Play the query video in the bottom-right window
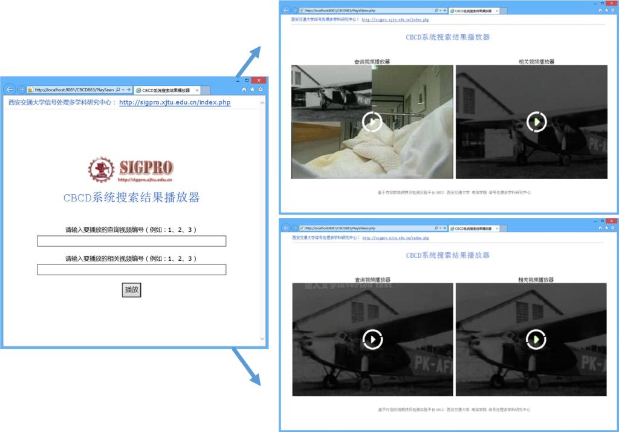 [372, 339]
